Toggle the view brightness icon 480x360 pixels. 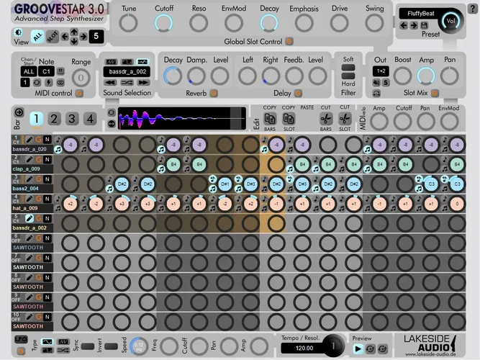(x=19, y=32)
